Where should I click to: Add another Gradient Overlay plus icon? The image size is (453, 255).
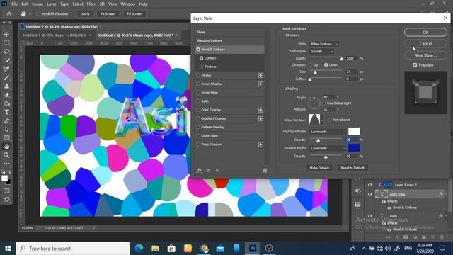[x=260, y=118]
